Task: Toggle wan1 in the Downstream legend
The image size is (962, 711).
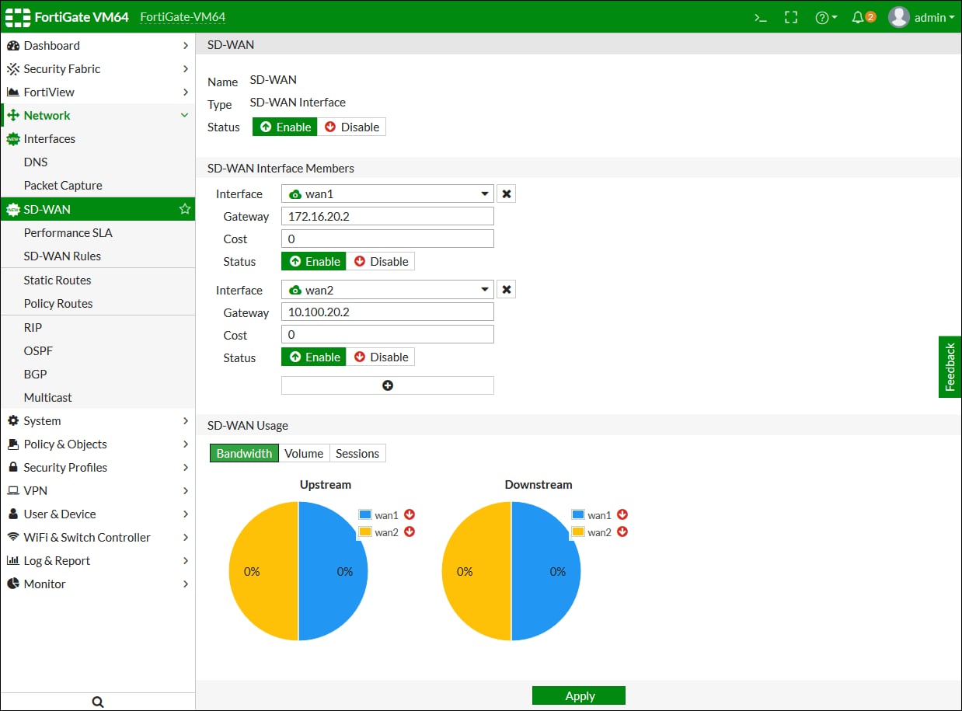Action: pos(599,515)
